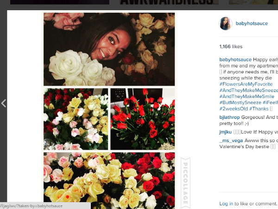Open babyhotsauce profile avatar picture
Image resolution: width=278 pixels, height=209 pixels.
click(x=226, y=24)
